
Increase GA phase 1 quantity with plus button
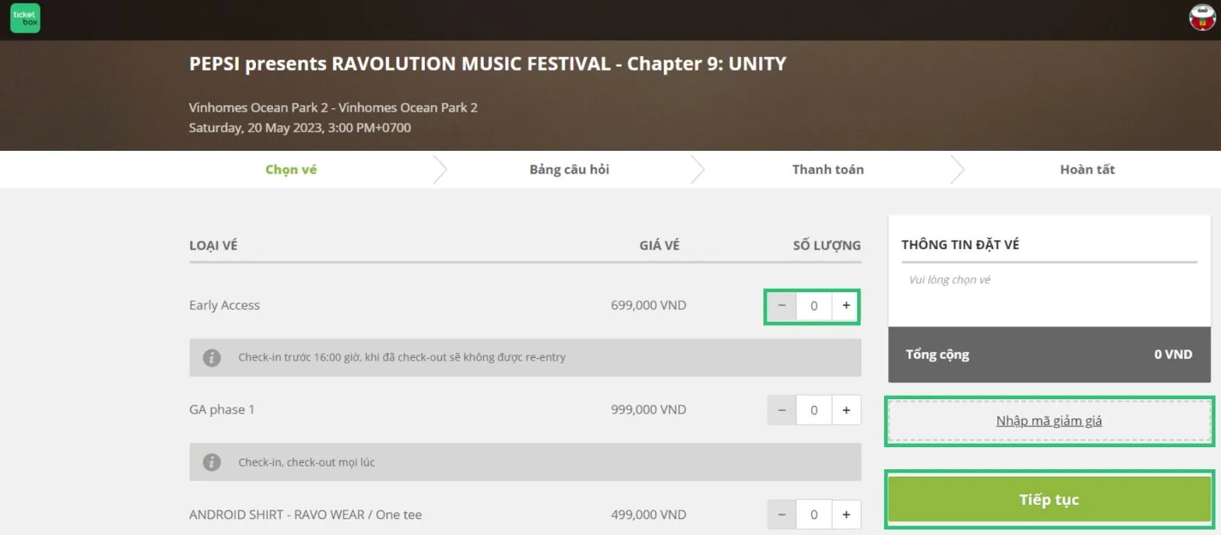pyautogui.click(x=846, y=409)
